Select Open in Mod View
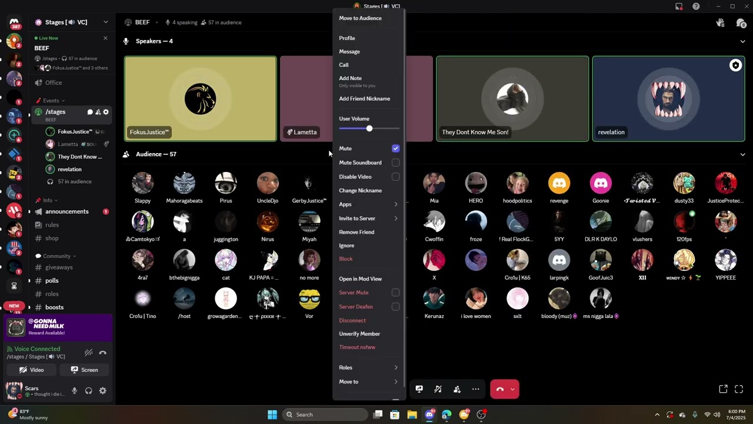The image size is (753, 424). [360, 279]
